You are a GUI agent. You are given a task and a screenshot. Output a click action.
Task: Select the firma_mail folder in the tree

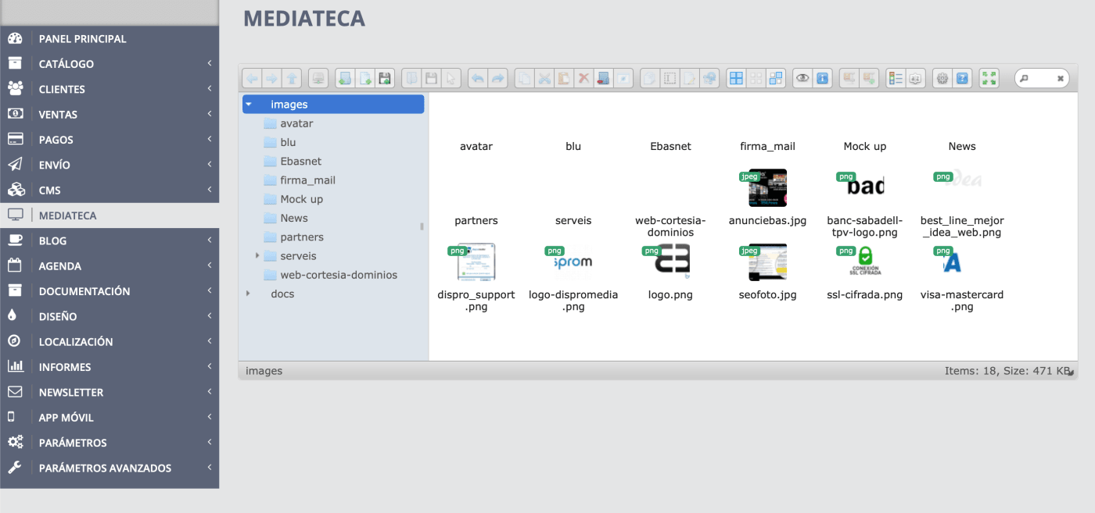pos(307,180)
